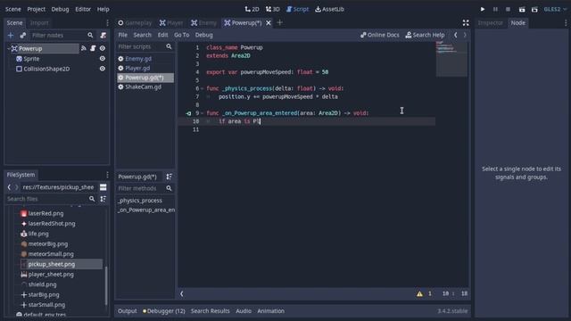Pause the running scene

pyautogui.click(x=495, y=9)
